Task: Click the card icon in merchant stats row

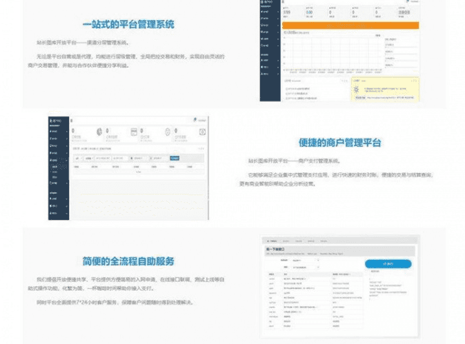Action: pyautogui.click(x=133, y=132)
